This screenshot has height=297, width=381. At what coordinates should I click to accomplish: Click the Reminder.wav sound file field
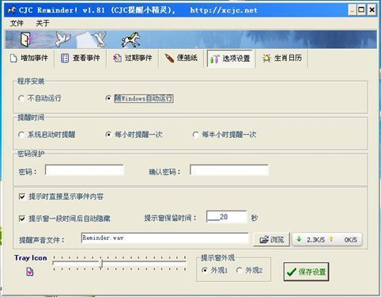(x=164, y=238)
